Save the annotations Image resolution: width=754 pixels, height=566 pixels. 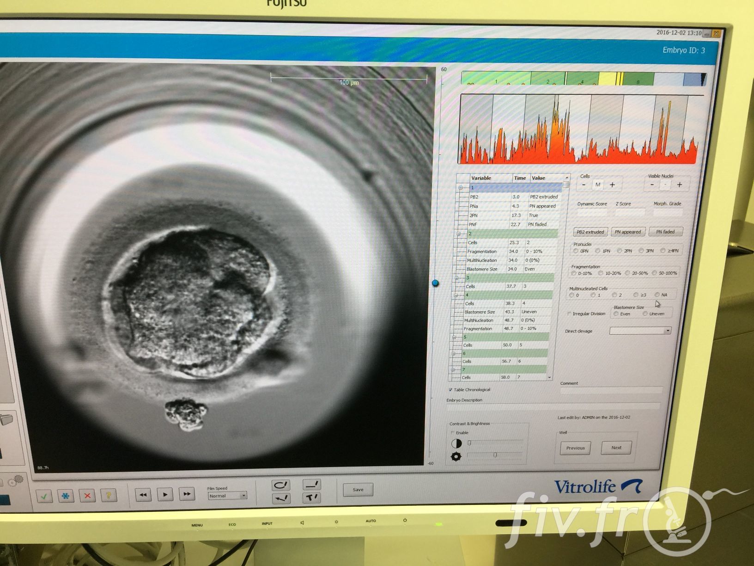point(358,490)
